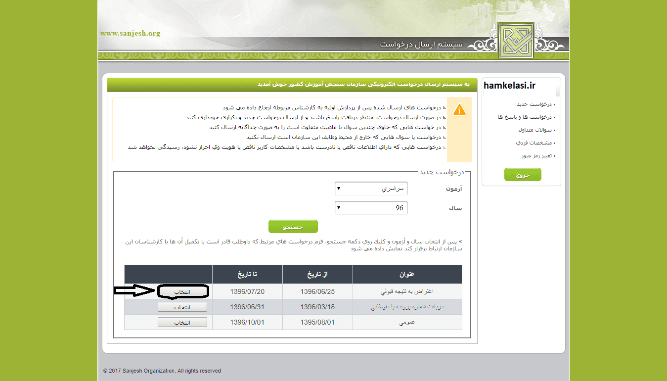Click the از تاريخ column header
The width and height of the screenshot is (667, 381).
tap(317, 274)
